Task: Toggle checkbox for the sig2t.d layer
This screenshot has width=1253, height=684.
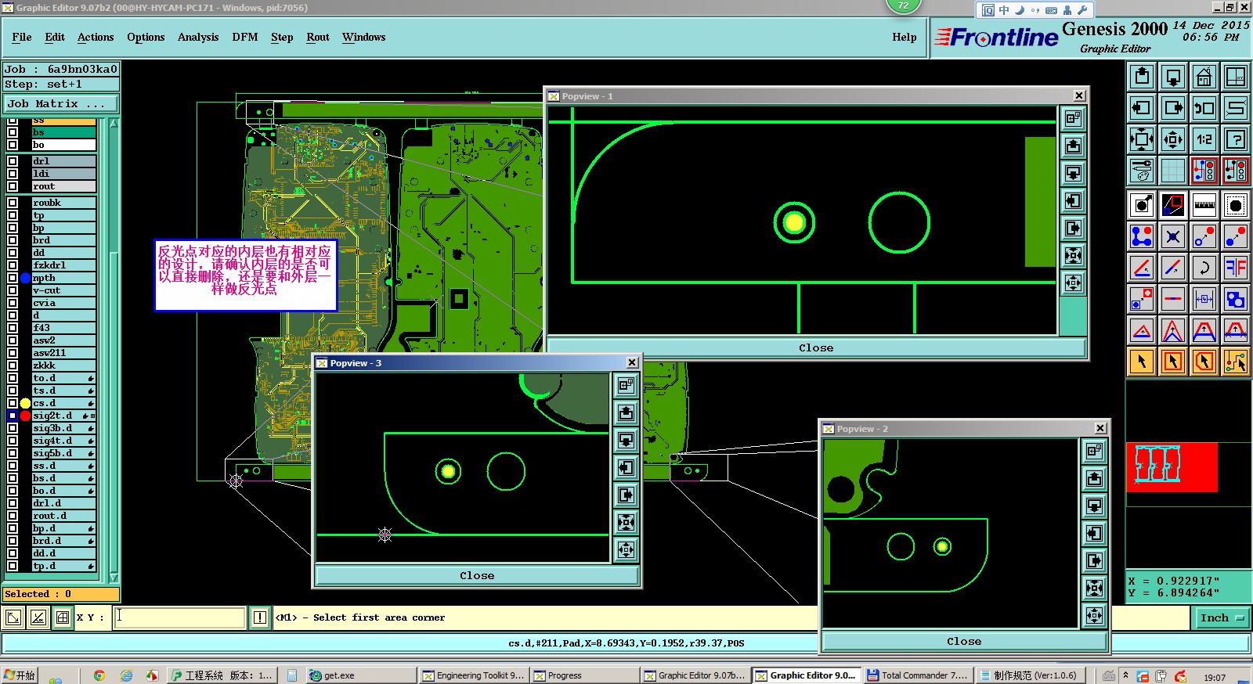Action: (13, 416)
